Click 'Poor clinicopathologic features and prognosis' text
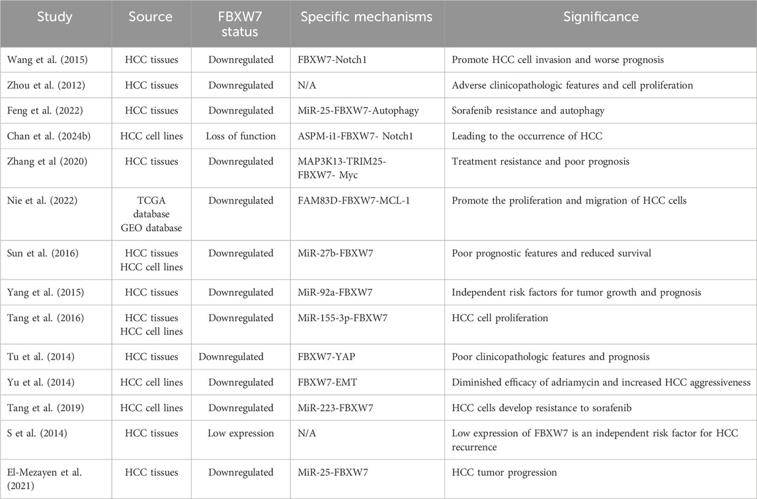 (550, 357)
